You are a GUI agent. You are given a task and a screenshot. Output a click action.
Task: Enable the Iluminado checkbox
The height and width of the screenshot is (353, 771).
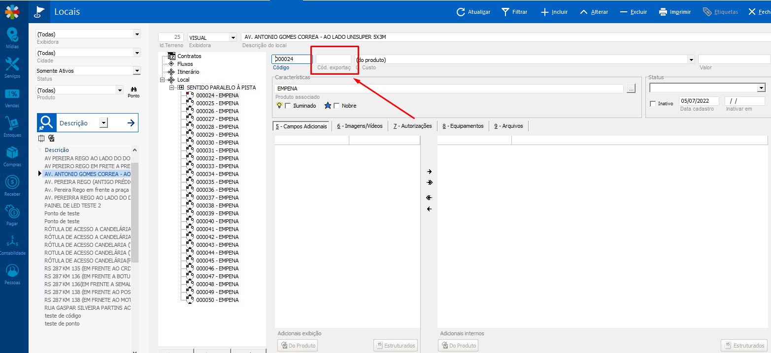click(x=288, y=106)
